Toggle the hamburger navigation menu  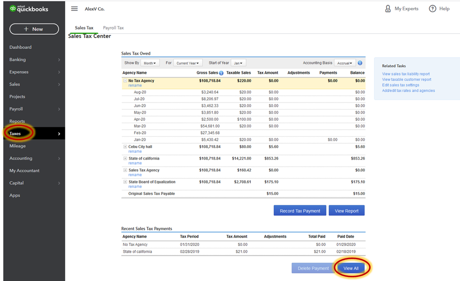tap(75, 9)
